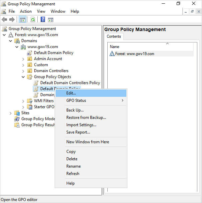Click the linked Default Domain Policy shortcut icon
Image resolution: width=202 pixels, height=203 pixels.
tap(29, 53)
